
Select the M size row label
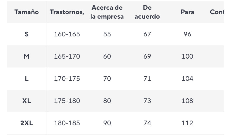tap(27, 56)
